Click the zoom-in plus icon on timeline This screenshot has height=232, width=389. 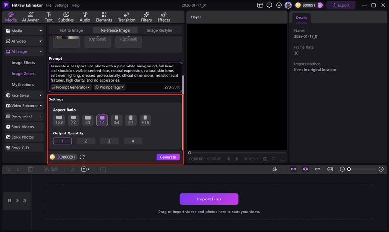coord(381,169)
